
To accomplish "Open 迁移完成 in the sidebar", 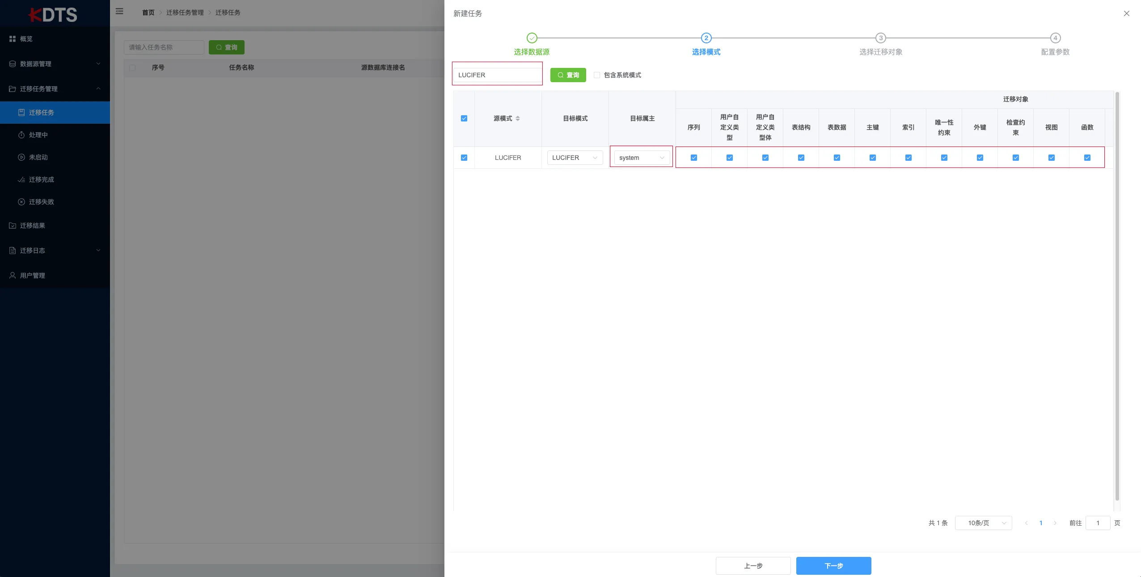I will [x=22, y=180].
